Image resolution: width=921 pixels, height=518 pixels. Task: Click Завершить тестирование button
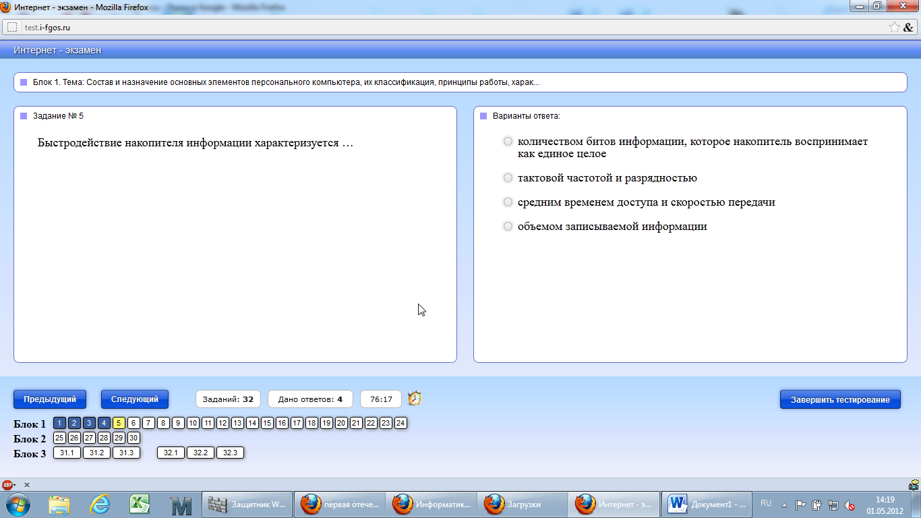pos(840,399)
